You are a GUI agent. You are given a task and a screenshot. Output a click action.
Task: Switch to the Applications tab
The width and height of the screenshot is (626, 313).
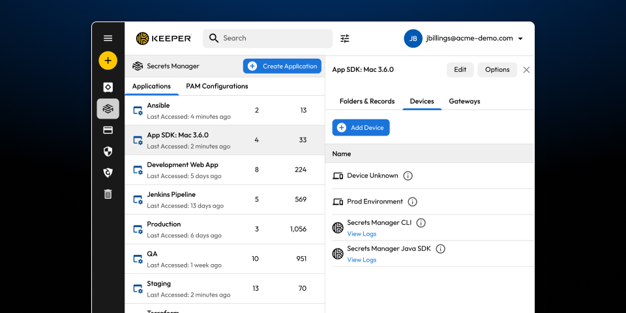pos(151,86)
